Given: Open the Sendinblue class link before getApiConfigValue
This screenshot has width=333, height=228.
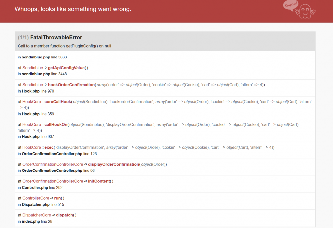Looking at the screenshot, I should pos(33,68).
